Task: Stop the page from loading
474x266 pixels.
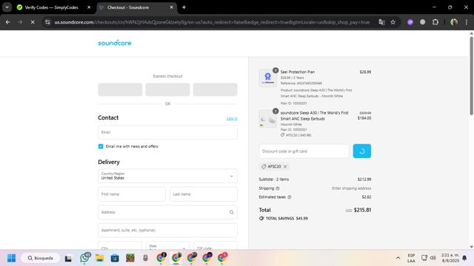Action: click(33, 22)
